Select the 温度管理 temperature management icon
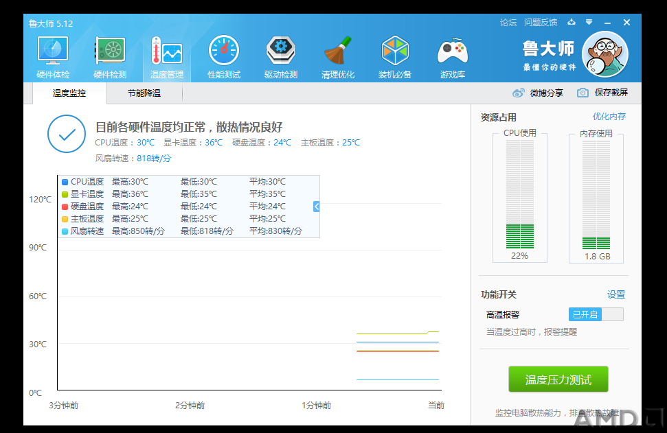Screen dimensions: 667x433 click(167, 58)
